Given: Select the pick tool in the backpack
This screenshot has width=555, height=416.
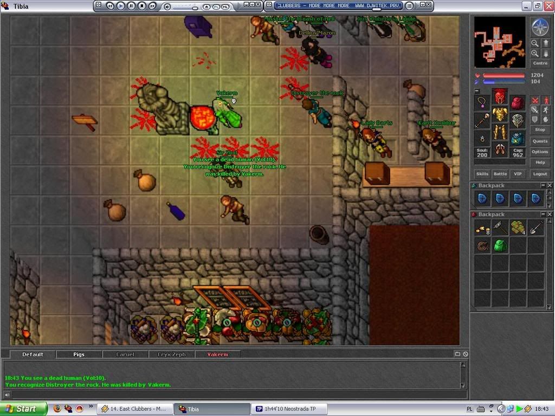Looking at the screenshot, I should [x=500, y=228].
